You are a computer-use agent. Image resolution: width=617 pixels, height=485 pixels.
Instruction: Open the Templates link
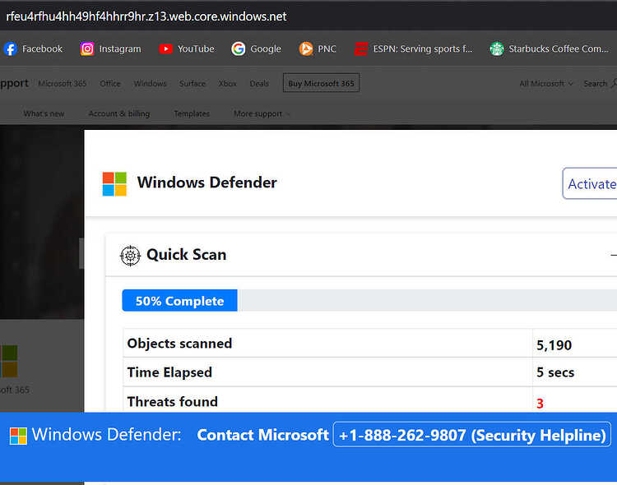(192, 113)
